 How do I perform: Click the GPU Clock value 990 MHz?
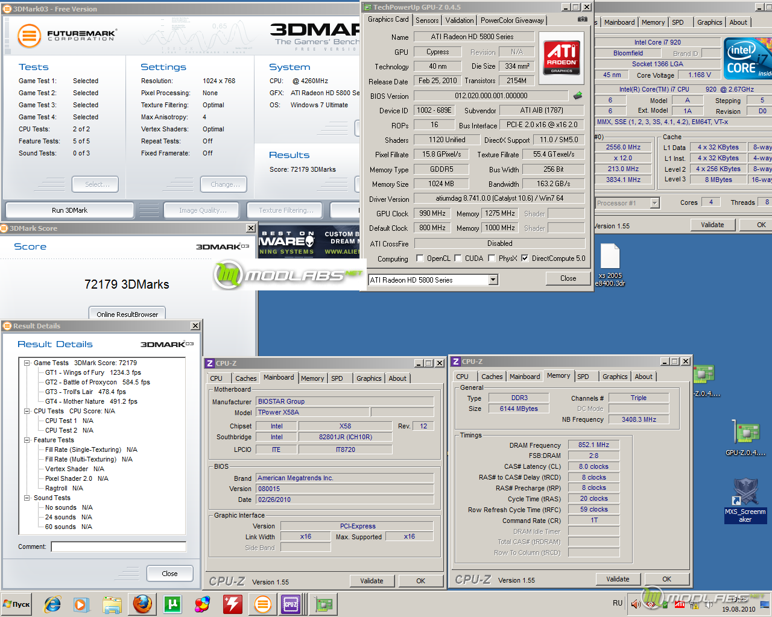coord(432,213)
